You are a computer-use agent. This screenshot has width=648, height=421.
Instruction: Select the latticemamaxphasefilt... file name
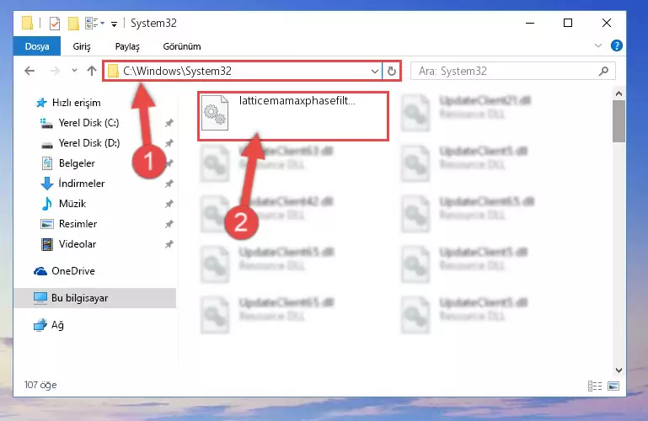pos(297,101)
